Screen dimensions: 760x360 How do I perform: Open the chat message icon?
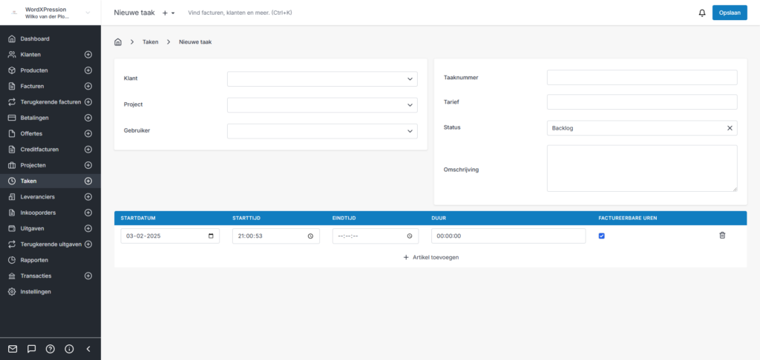(31, 349)
